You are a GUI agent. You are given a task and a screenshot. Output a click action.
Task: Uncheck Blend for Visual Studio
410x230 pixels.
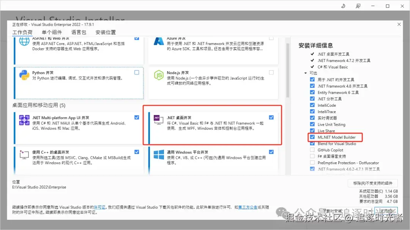[x=312, y=143]
